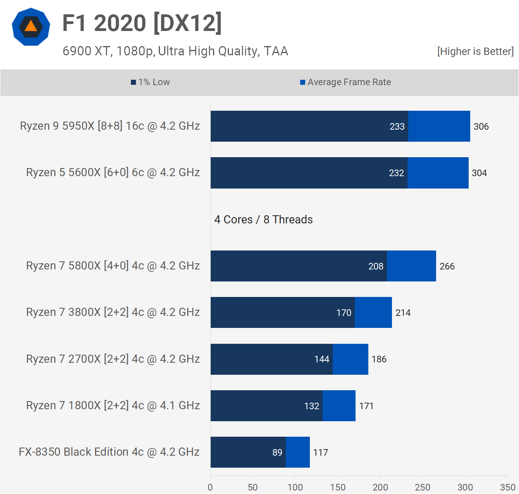This screenshot has height=494, width=519.
Task: Click the 1% Low legend color square
Action: pyautogui.click(x=133, y=82)
